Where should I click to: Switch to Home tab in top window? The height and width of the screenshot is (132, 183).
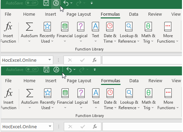coord(29,14)
